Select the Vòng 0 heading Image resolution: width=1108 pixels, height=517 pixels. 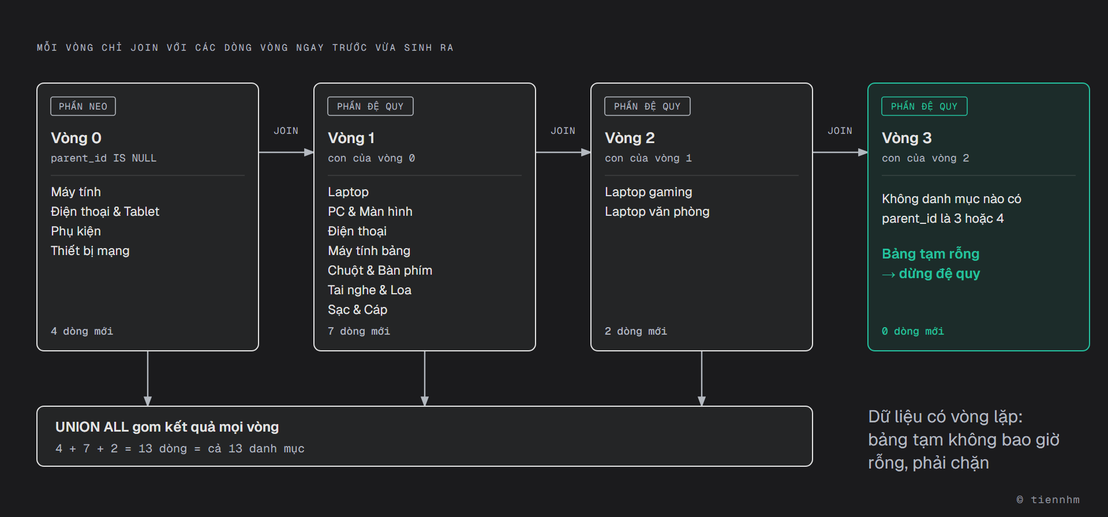(76, 138)
